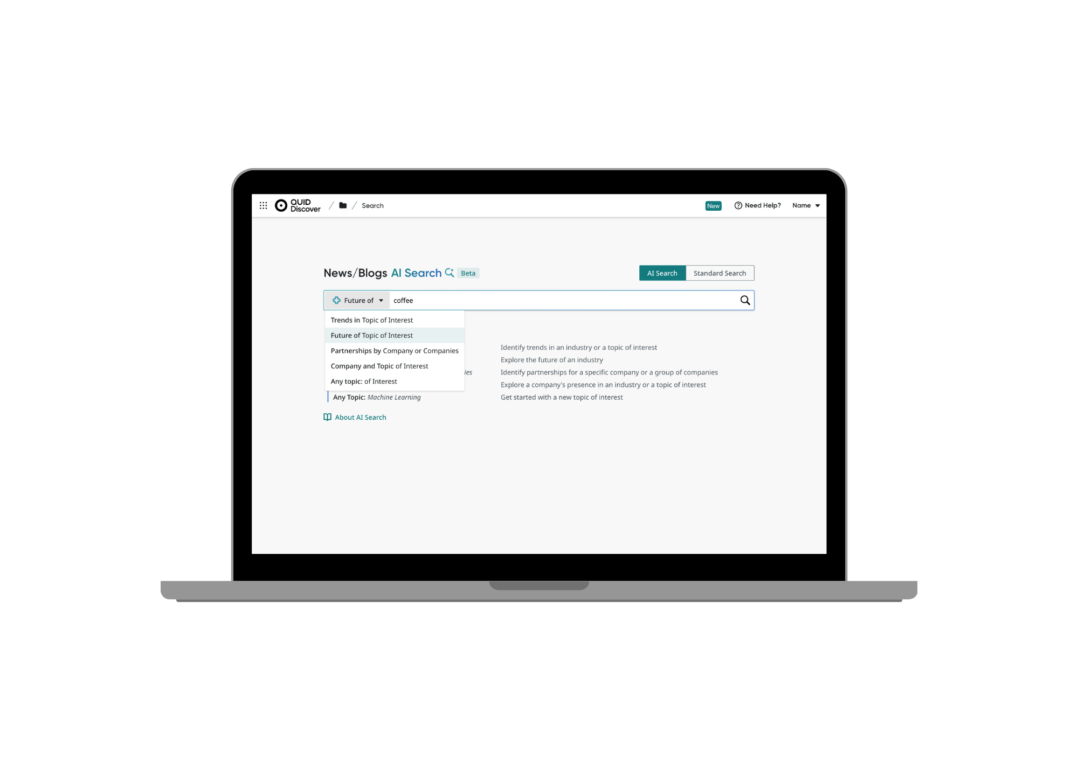Click the AI Search magnifier icon
Viewport: 1078px width, 770px height.
click(x=450, y=273)
